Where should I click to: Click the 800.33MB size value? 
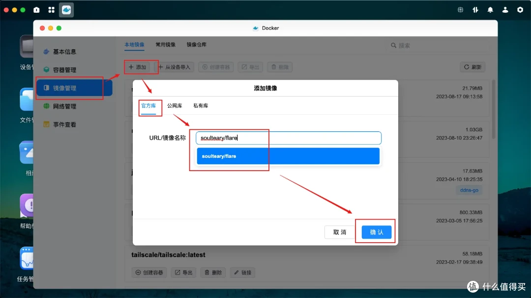tap(471, 212)
